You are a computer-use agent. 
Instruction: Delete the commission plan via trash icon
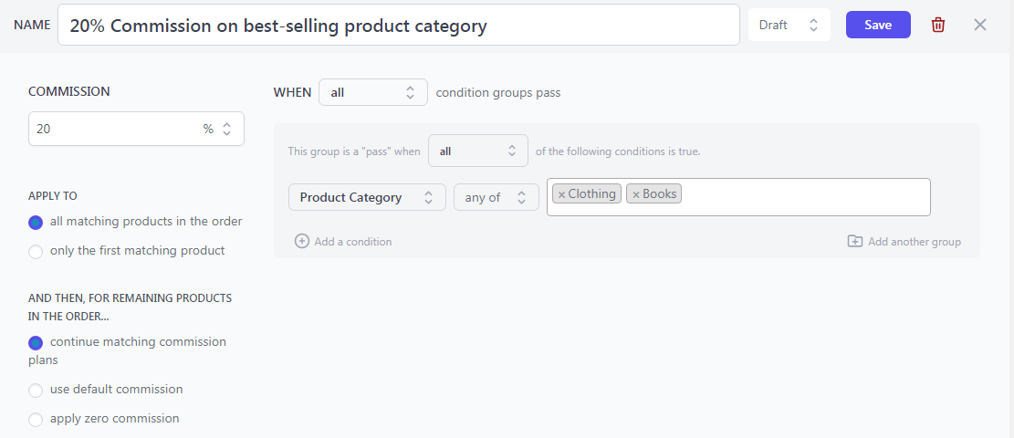(x=937, y=26)
